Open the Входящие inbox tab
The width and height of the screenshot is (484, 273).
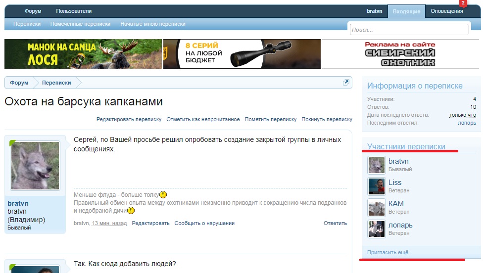tap(406, 11)
